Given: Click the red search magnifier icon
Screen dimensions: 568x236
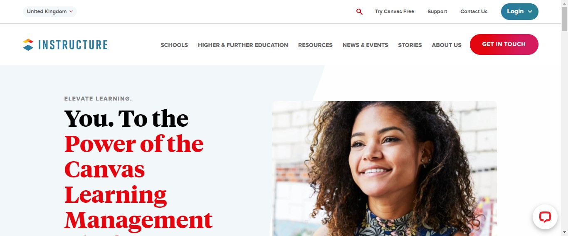Looking at the screenshot, I should click(x=359, y=12).
